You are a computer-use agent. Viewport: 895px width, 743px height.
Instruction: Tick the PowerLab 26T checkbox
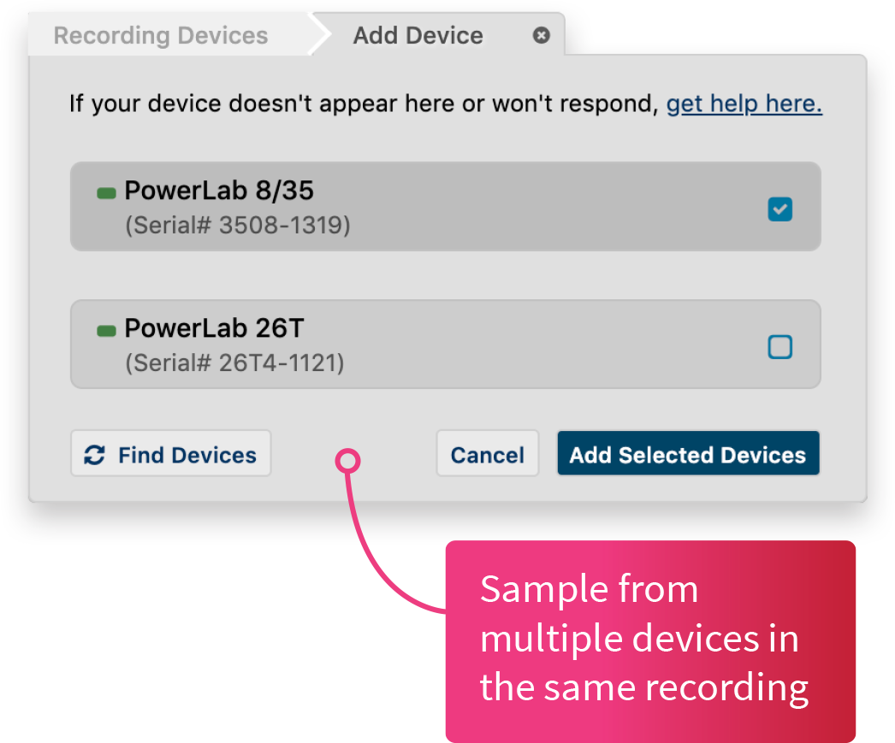point(779,346)
